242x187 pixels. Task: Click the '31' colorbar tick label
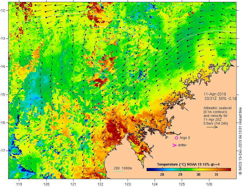216,175
